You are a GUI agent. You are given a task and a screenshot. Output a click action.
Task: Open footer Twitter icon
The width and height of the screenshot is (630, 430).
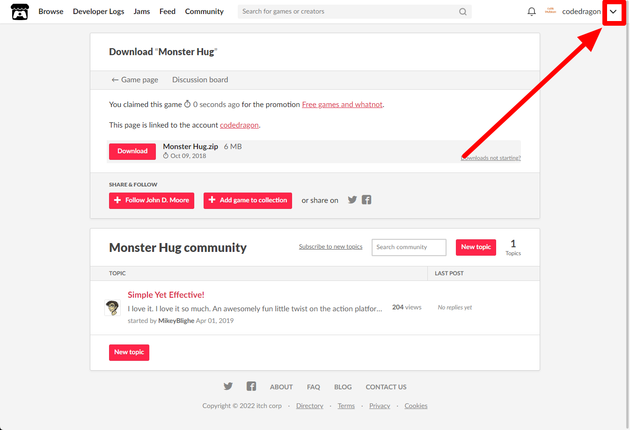point(228,386)
